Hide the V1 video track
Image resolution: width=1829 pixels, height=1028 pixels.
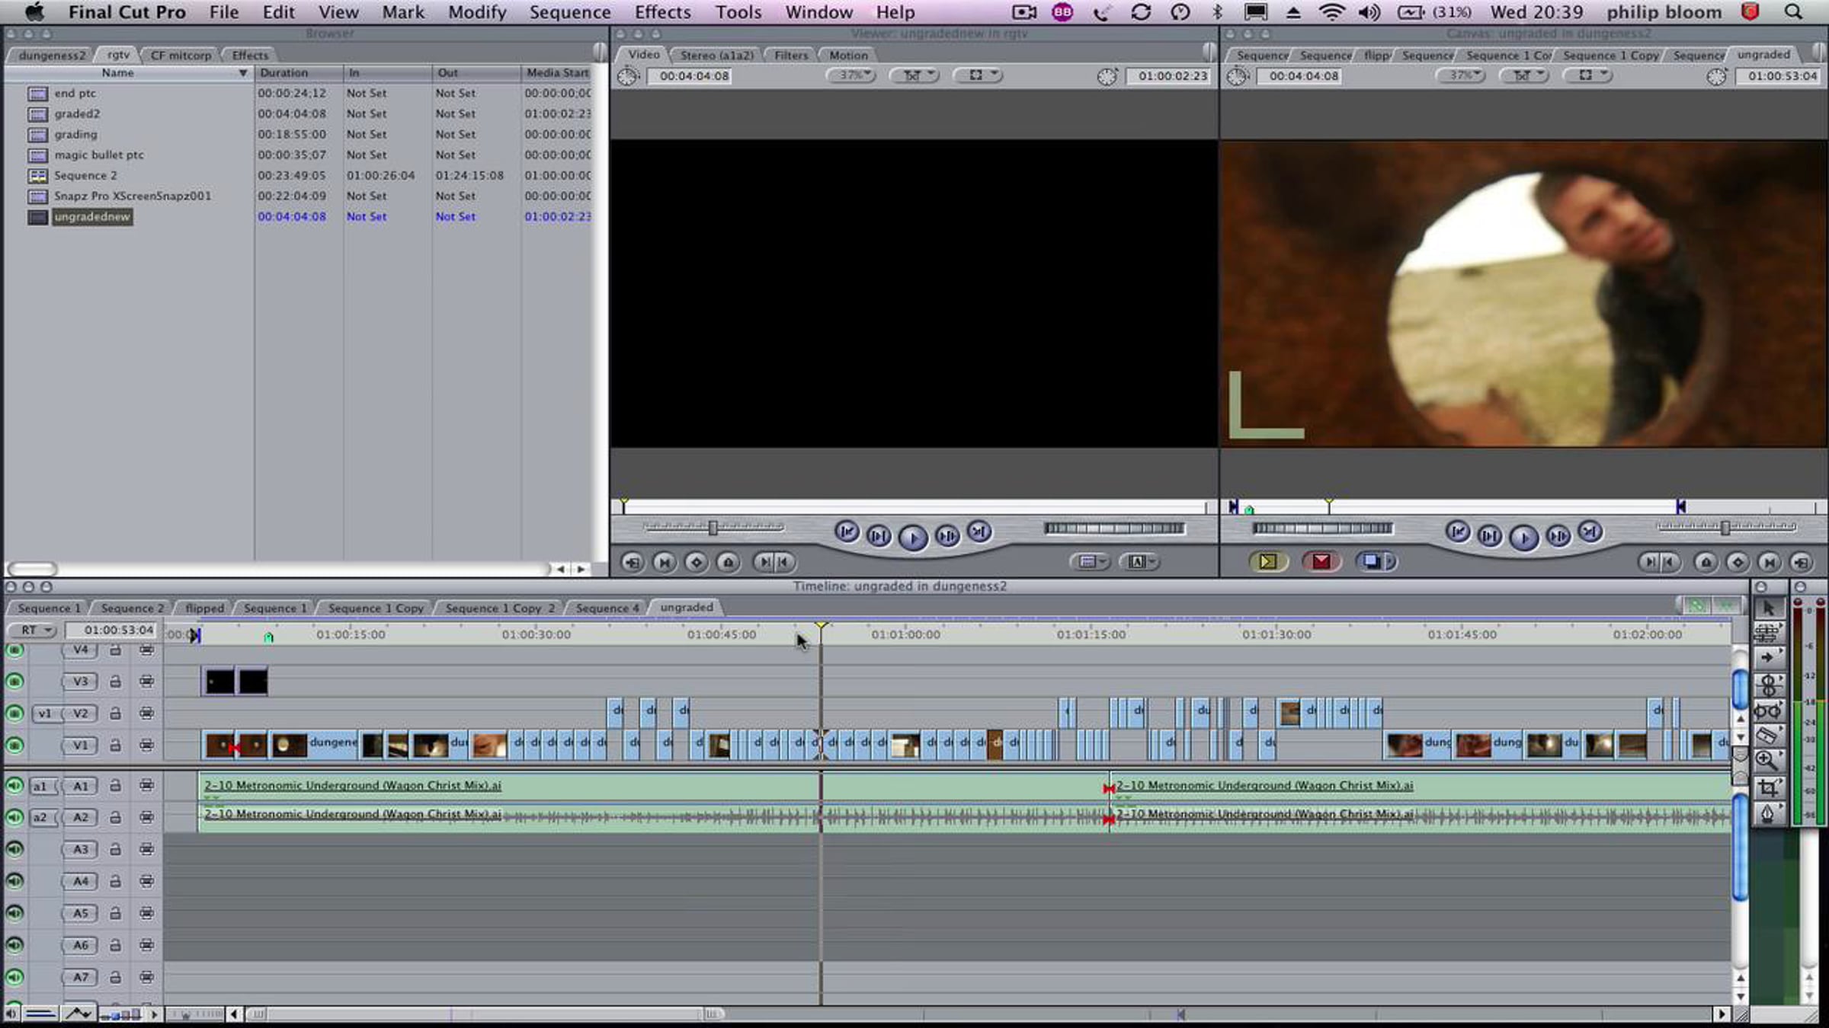14,745
